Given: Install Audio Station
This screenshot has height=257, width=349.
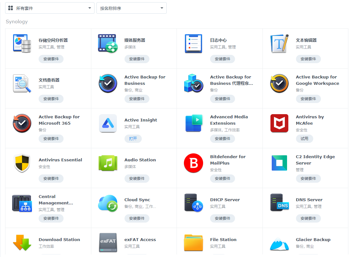Looking at the screenshot, I should [137, 178].
